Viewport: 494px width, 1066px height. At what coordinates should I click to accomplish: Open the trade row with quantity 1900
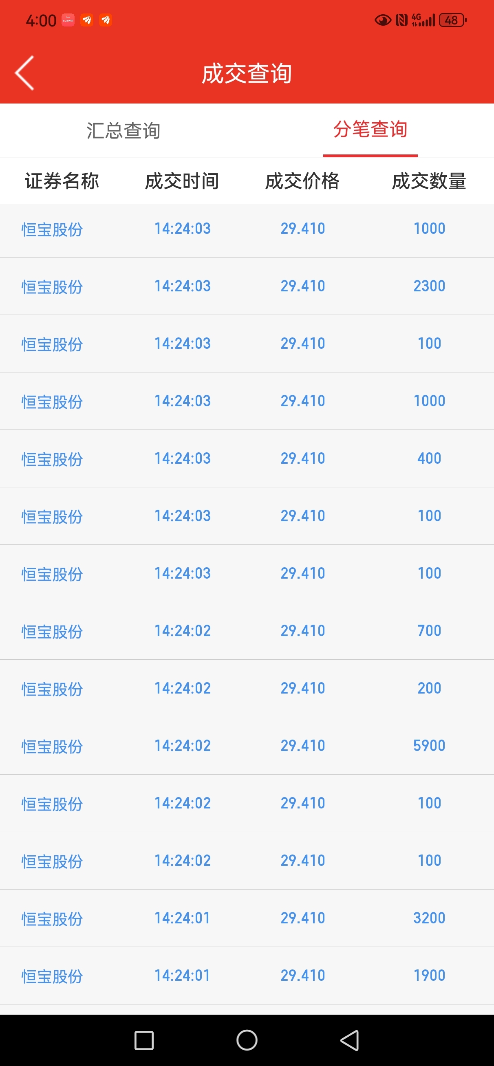tap(247, 976)
